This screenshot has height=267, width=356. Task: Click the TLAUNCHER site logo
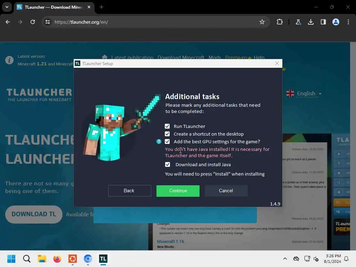click(39, 95)
